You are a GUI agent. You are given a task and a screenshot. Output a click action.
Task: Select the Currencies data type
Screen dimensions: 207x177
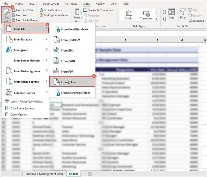pos(146,14)
